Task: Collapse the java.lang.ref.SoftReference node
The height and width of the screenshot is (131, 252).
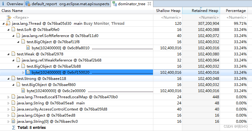Action: click(13, 36)
